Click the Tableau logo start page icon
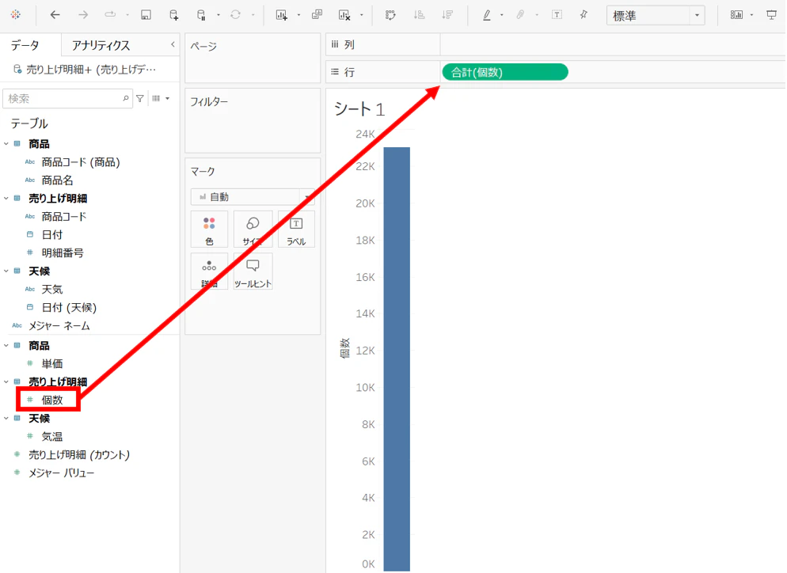 pos(16,15)
